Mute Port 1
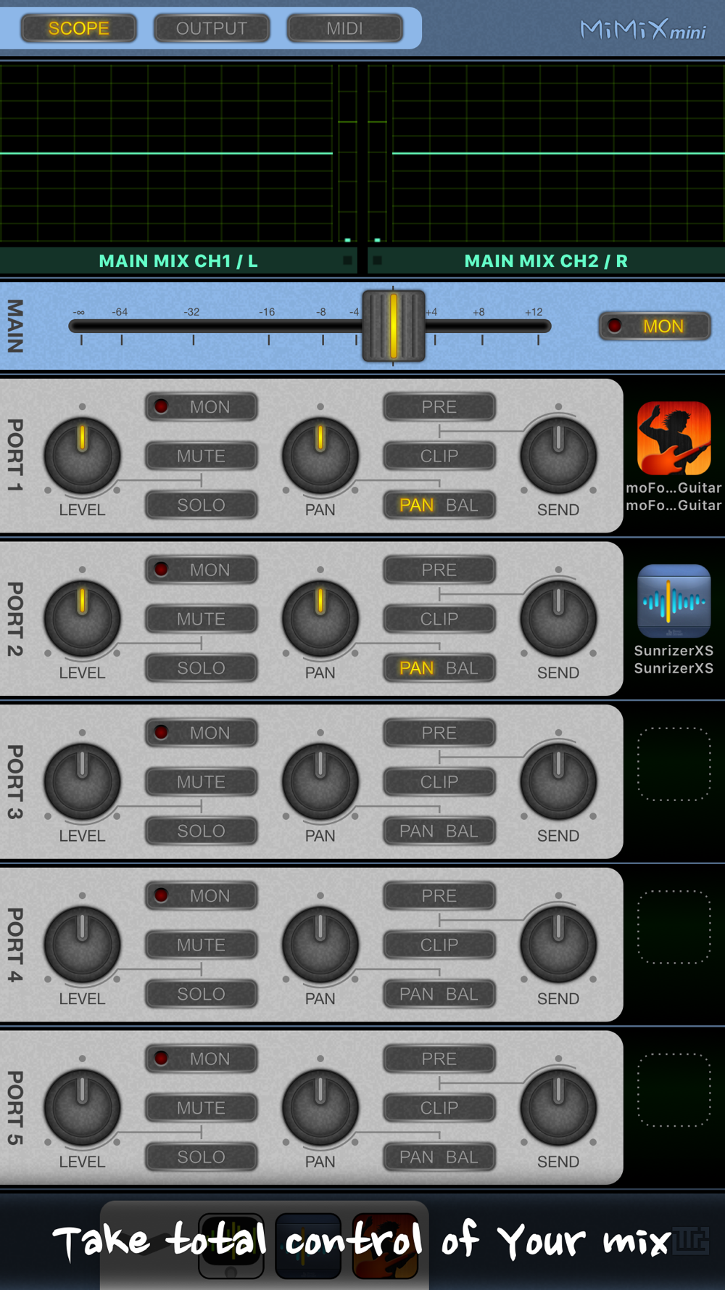The image size is (725, 1290). (x=202, y=456)
